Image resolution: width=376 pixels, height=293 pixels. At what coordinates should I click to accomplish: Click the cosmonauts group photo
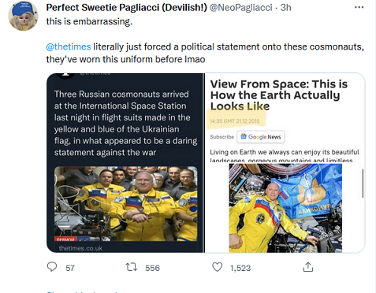pos(125,204)
